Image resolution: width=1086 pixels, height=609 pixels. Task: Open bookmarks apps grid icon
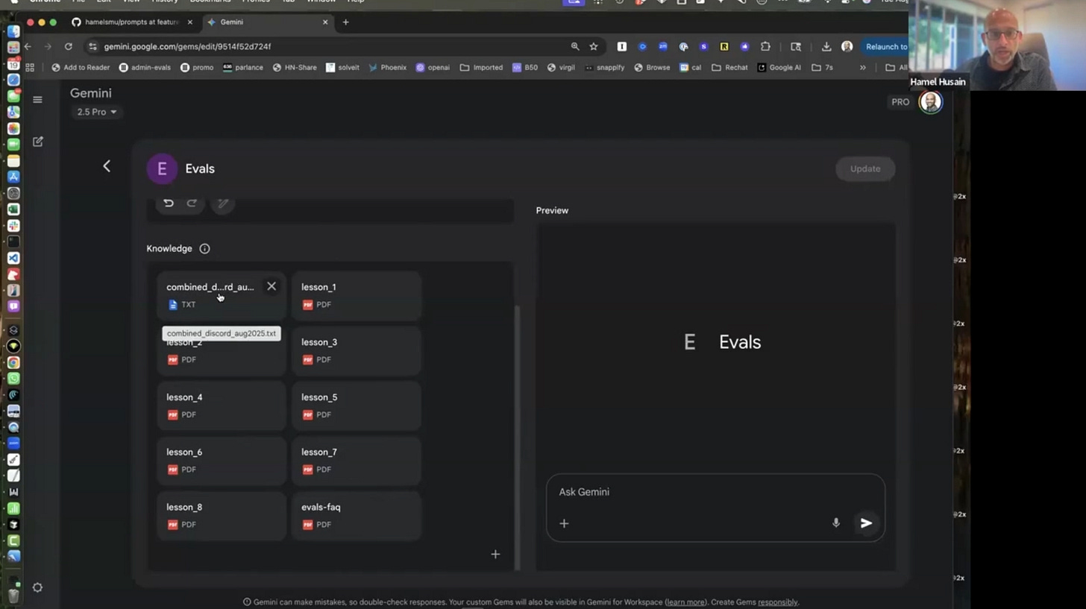(30, 67)
